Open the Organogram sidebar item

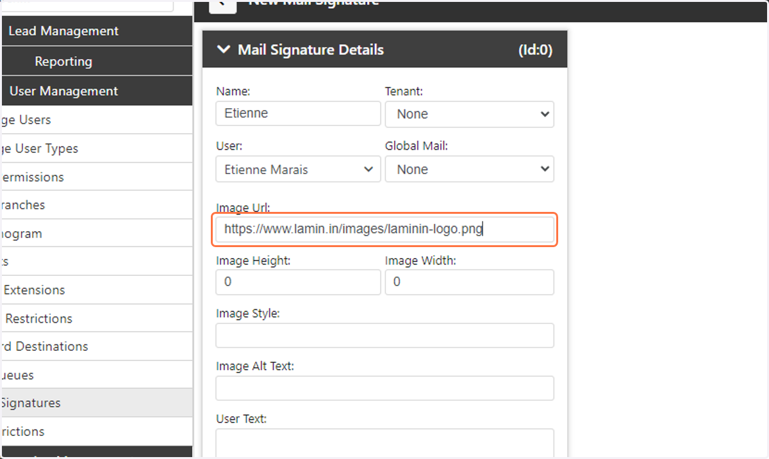click(96, 234)
